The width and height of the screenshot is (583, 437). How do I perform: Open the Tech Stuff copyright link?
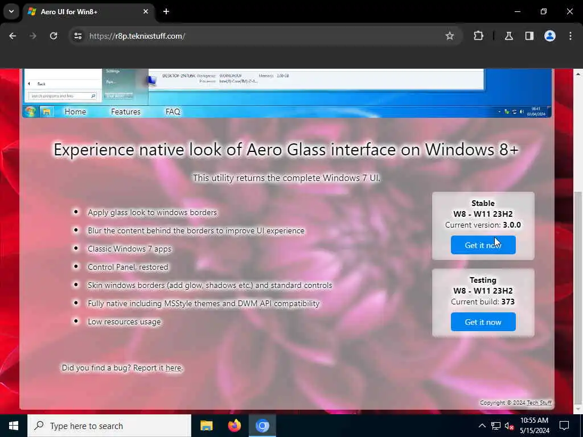coord(539,403)
